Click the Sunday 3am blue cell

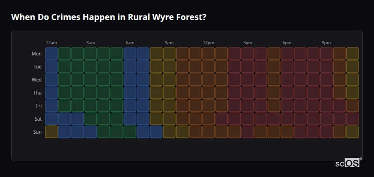click(91, 132)
